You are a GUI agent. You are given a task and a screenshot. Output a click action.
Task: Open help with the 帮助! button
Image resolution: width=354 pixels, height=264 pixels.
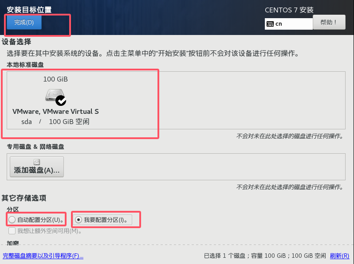pyautogui.click(x=329, y=22)
